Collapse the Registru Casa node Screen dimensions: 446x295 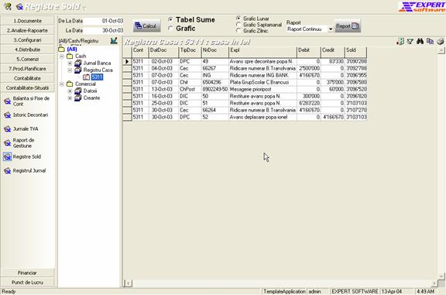tap(70, 70)
